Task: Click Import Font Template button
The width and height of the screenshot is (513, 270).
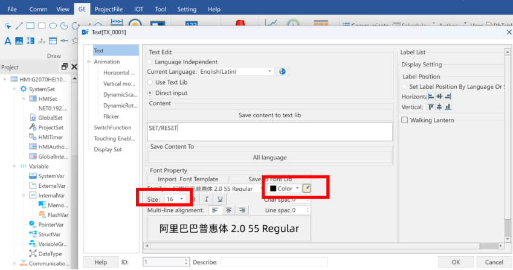Action: tap(188, 179)
